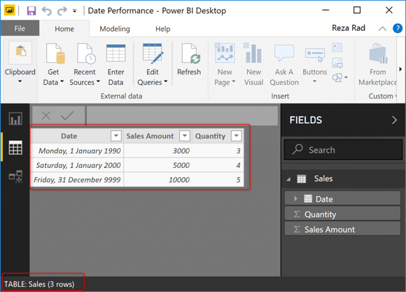Collapse the FIELDS pane chevron
The height and width of the screenshot is (292, 406).
pos(394,120)
